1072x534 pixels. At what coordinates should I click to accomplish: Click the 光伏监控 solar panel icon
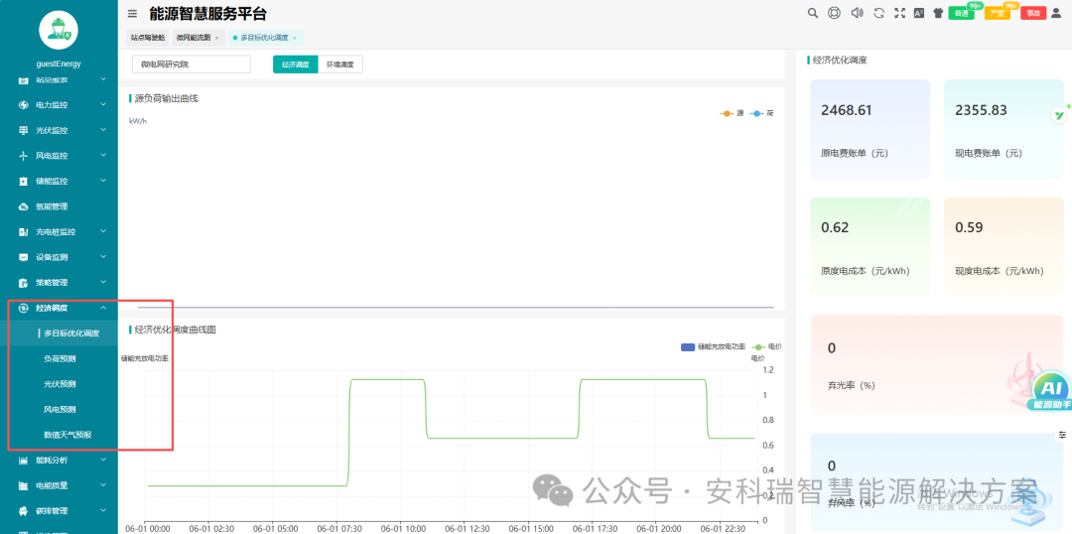coord(23,131)
